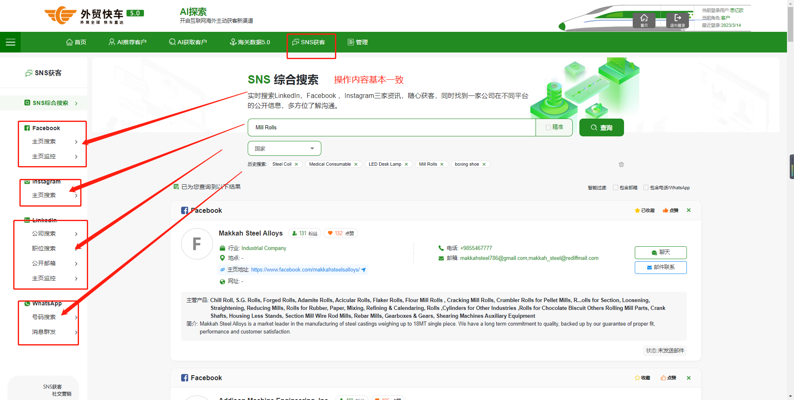Open the 国家 country dropdown

[x=284, y=149]
